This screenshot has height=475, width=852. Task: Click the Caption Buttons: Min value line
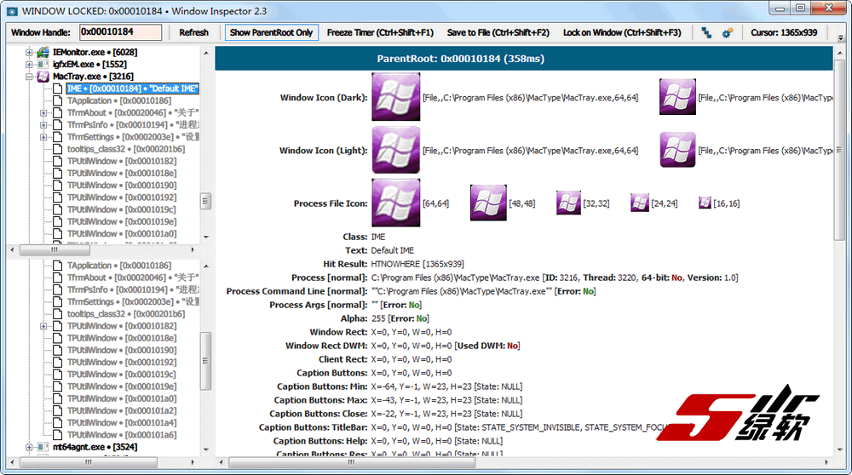[446, 386]
